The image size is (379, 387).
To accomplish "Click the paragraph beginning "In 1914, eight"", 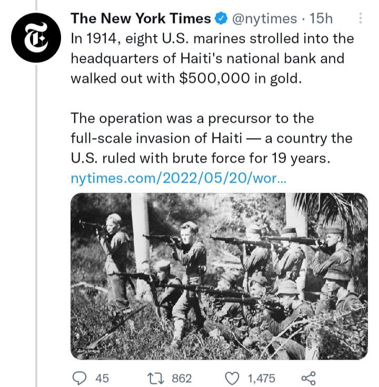I will [212, 58].
